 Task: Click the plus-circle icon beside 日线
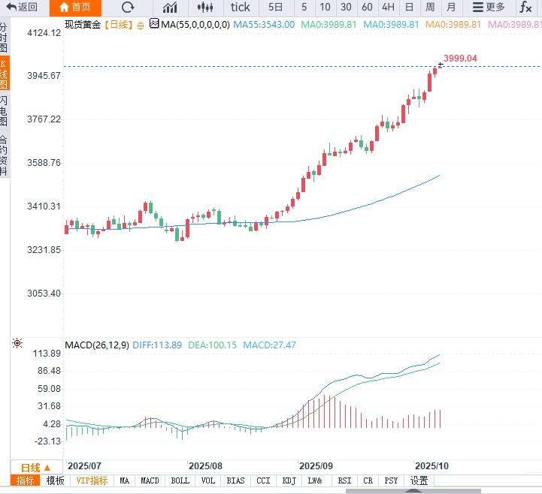pyautogui.click(x=141, y=25)
